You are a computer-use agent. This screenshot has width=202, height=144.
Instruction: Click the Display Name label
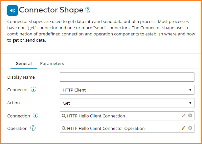[21, 77]
